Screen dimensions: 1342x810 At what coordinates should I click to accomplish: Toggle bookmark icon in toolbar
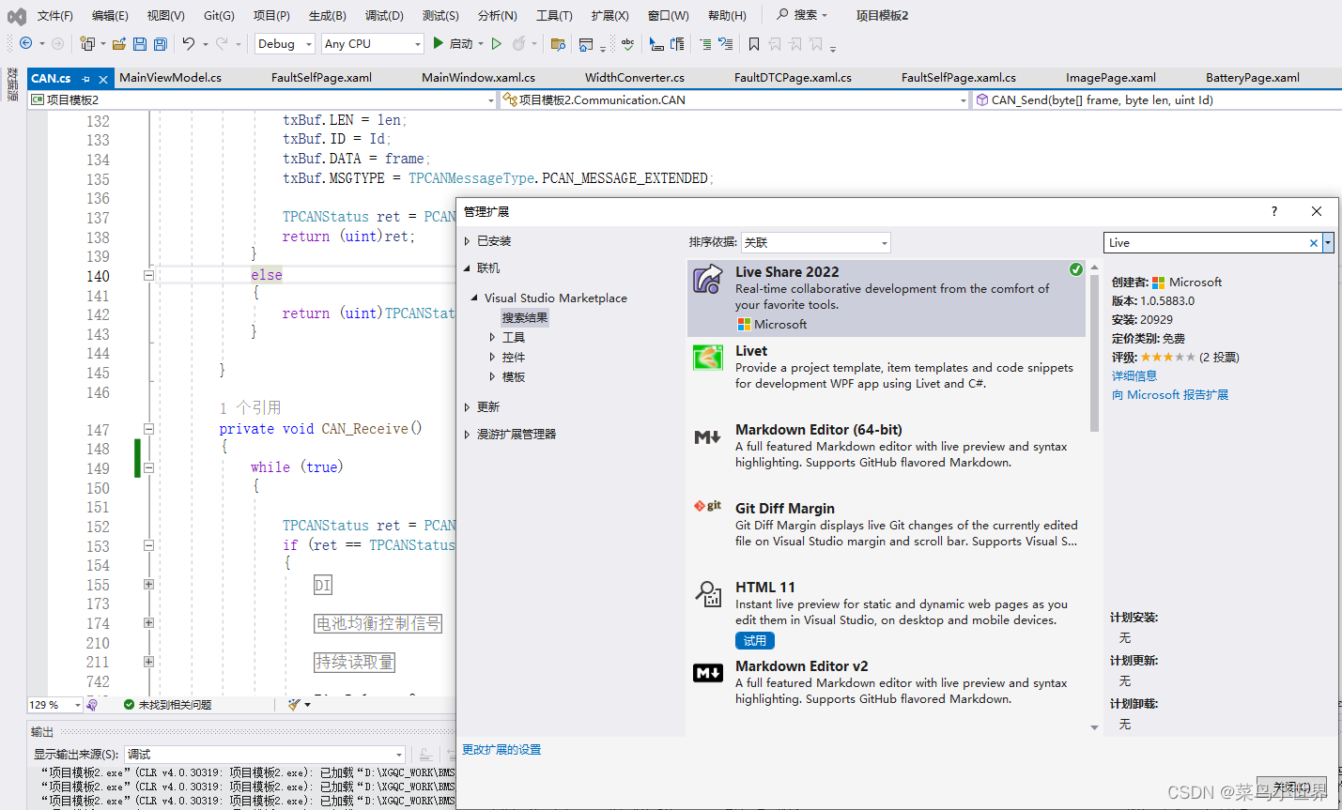pos(754,43)
